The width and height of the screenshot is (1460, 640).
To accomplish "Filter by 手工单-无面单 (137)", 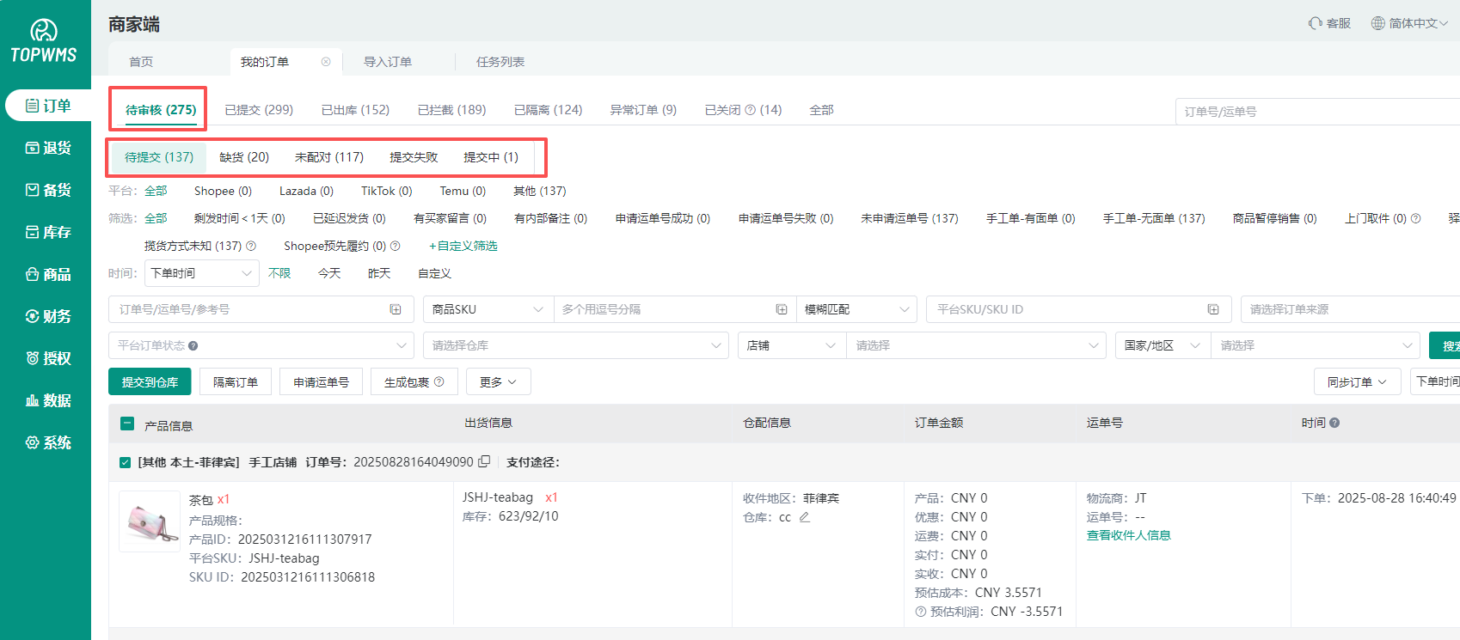I will pyautogui.click(x=1154, y=218).
